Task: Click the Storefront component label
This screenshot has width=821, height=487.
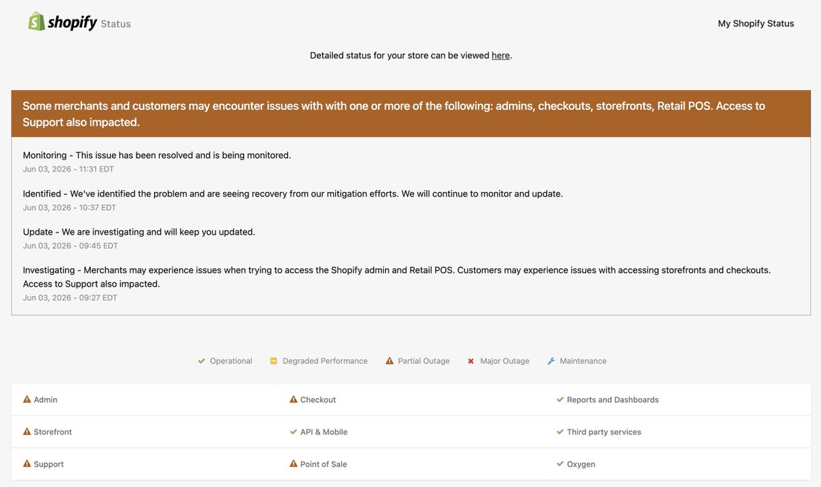Action: pyautogui.click(x=53, y=432)
